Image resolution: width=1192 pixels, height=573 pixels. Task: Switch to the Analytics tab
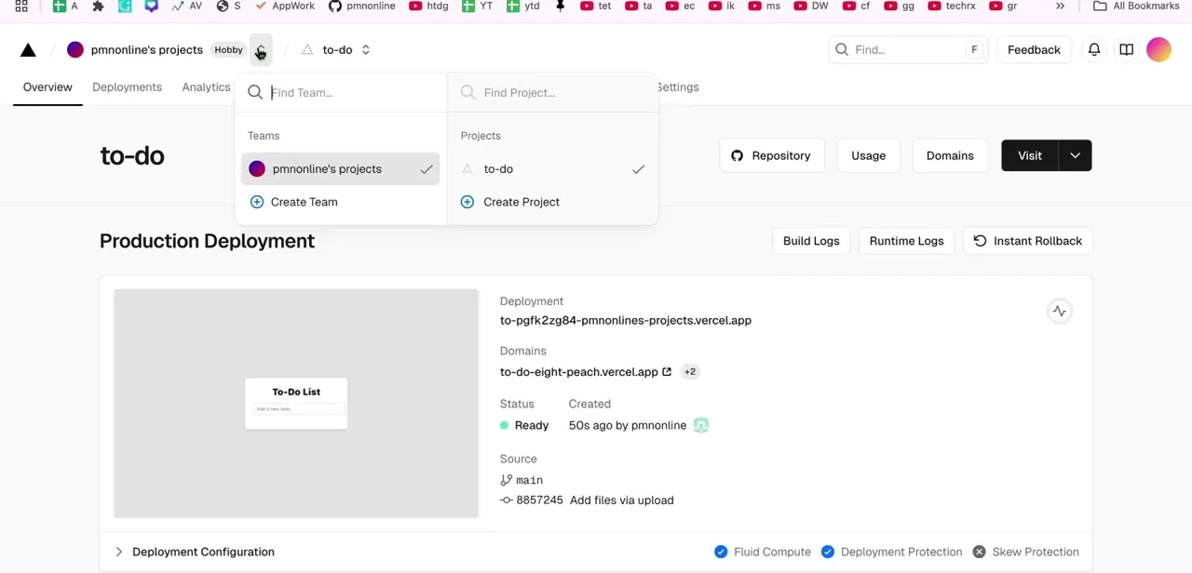tap(206, 87)
